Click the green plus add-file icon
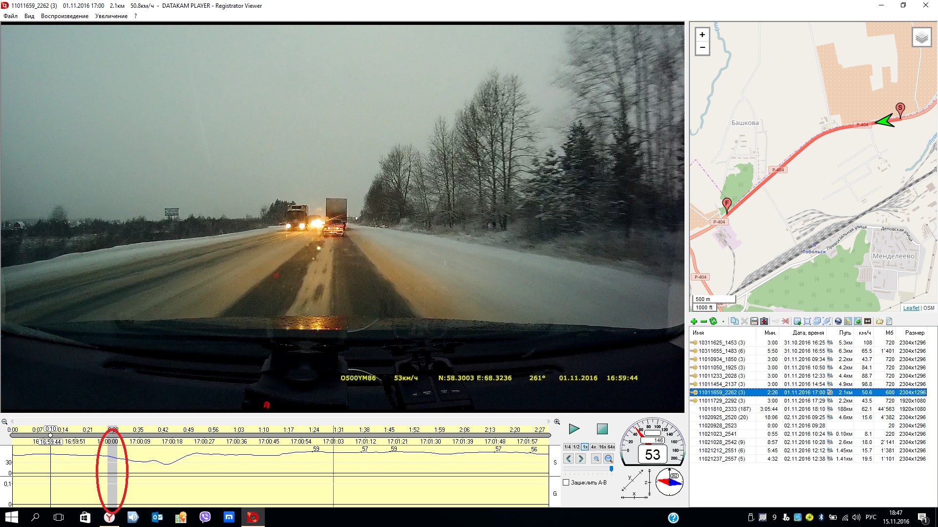Image resolution: width=938 pixels, height=527 pixels. point(694,321)
